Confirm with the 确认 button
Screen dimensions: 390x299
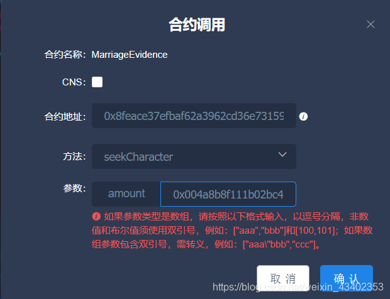[347, 278]
